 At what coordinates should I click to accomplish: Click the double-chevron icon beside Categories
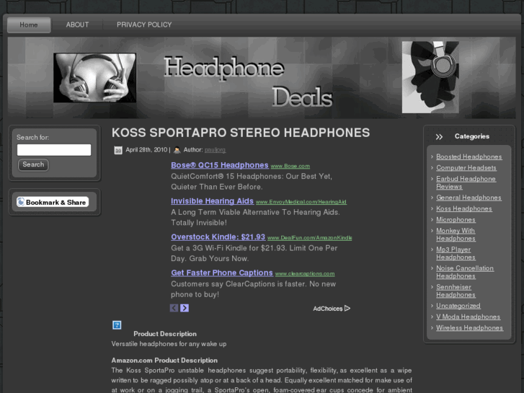coord(439,137)
